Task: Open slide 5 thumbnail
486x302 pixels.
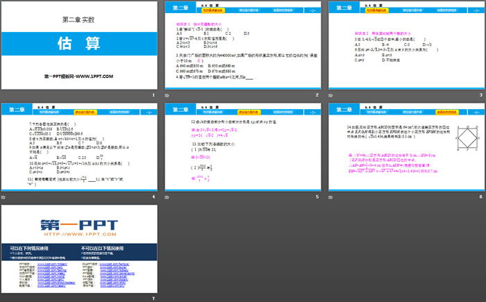Action: pyautogui.click(x=242, y=146)
